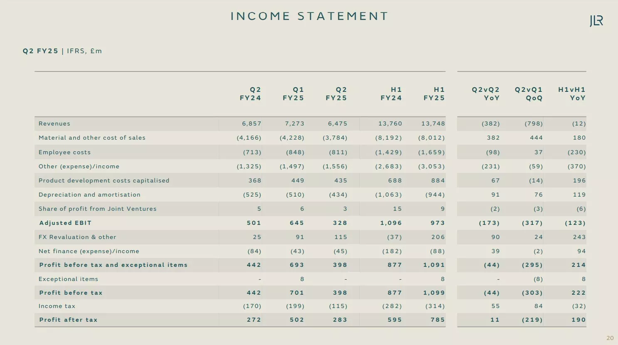Select H1 FY25 profit before tax 1,099
This screenshot has width=618, height=345.
(x=434, y=293)
